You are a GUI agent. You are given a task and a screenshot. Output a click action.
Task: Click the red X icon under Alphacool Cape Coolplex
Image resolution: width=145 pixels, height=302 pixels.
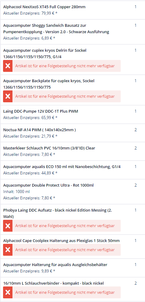[x=8, y=250]
